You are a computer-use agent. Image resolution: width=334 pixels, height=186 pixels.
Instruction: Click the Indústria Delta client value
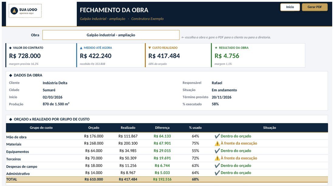[x=55, y=83]
